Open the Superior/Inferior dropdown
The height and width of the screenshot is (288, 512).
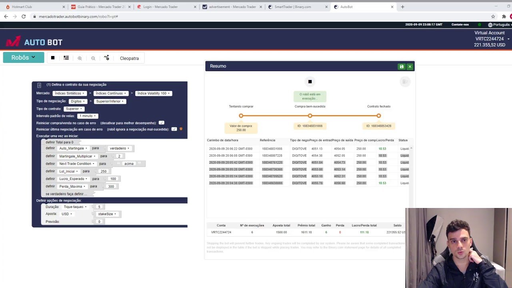pos(110,101)
